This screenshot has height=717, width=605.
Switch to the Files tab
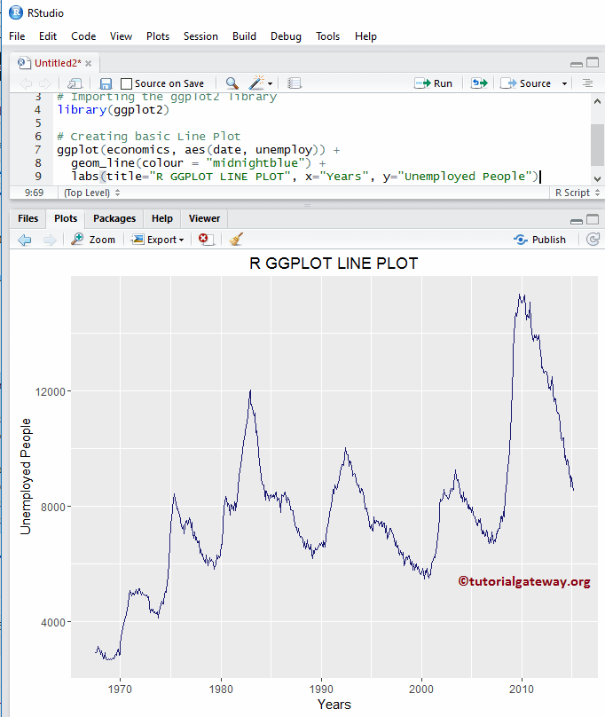(27, 218)
